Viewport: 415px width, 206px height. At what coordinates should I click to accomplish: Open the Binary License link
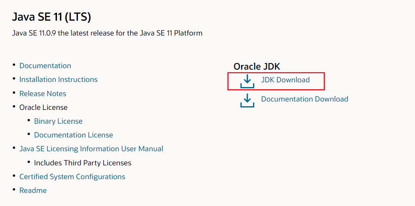58,121
